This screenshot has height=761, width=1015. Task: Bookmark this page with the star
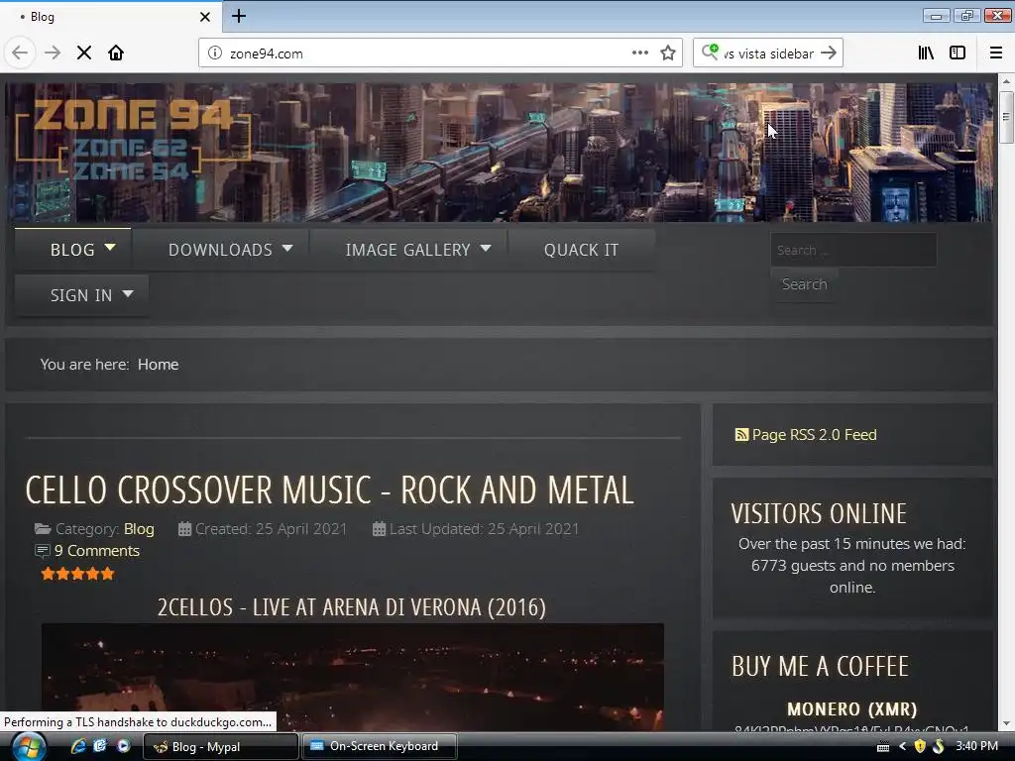pos(668,54)
